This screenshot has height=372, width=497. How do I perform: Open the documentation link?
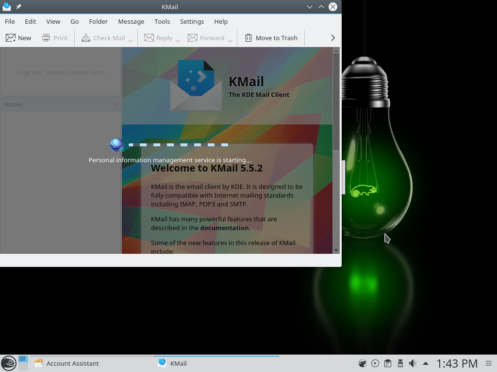[x=224, y=228]
